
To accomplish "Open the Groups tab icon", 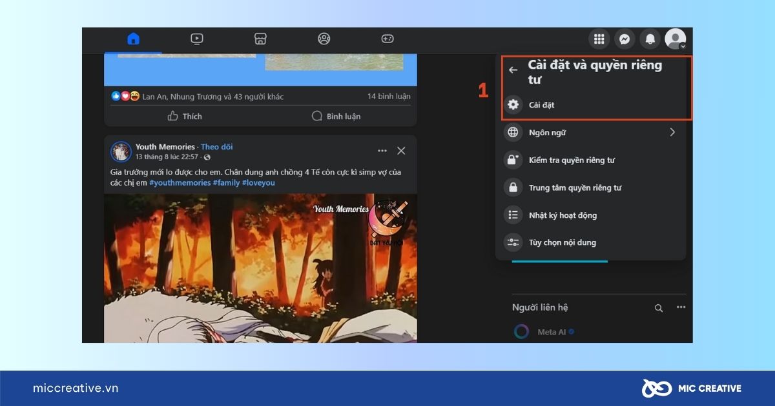I will click(324, 39).
